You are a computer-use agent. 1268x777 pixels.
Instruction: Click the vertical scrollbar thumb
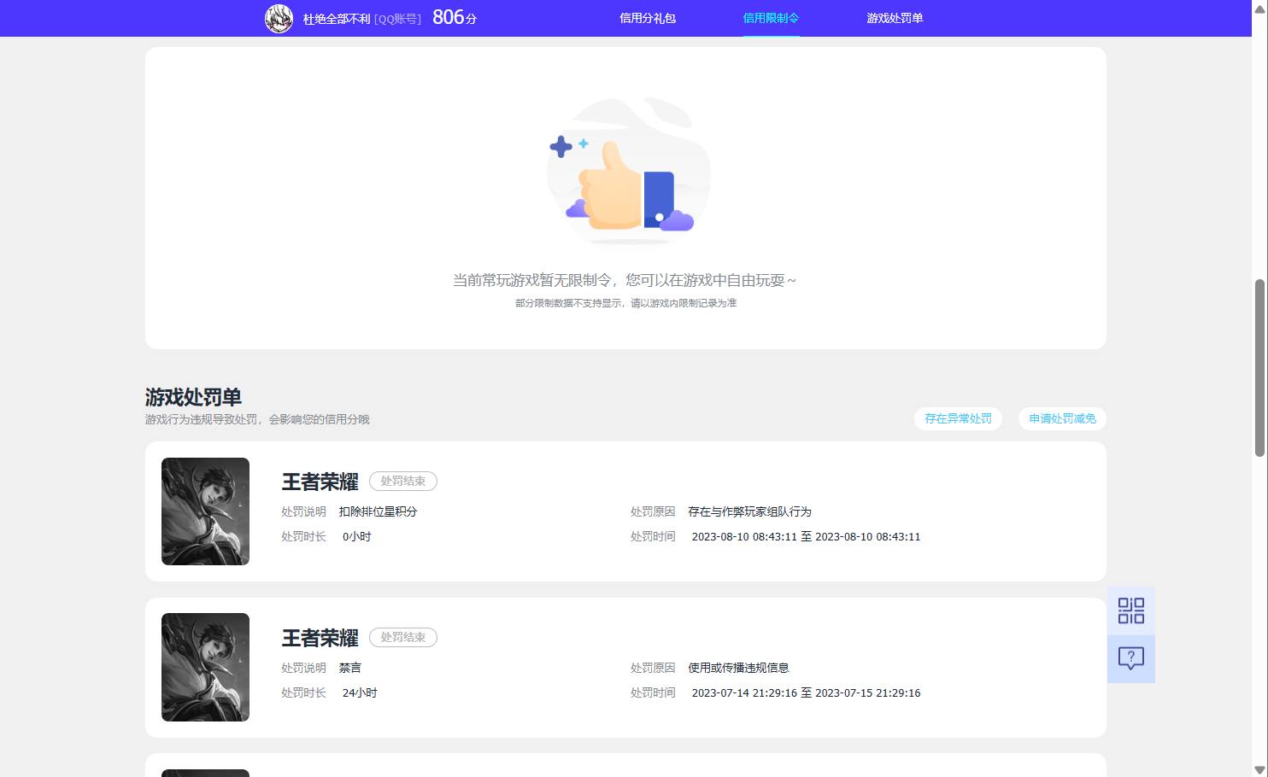tap(1259, 368)
